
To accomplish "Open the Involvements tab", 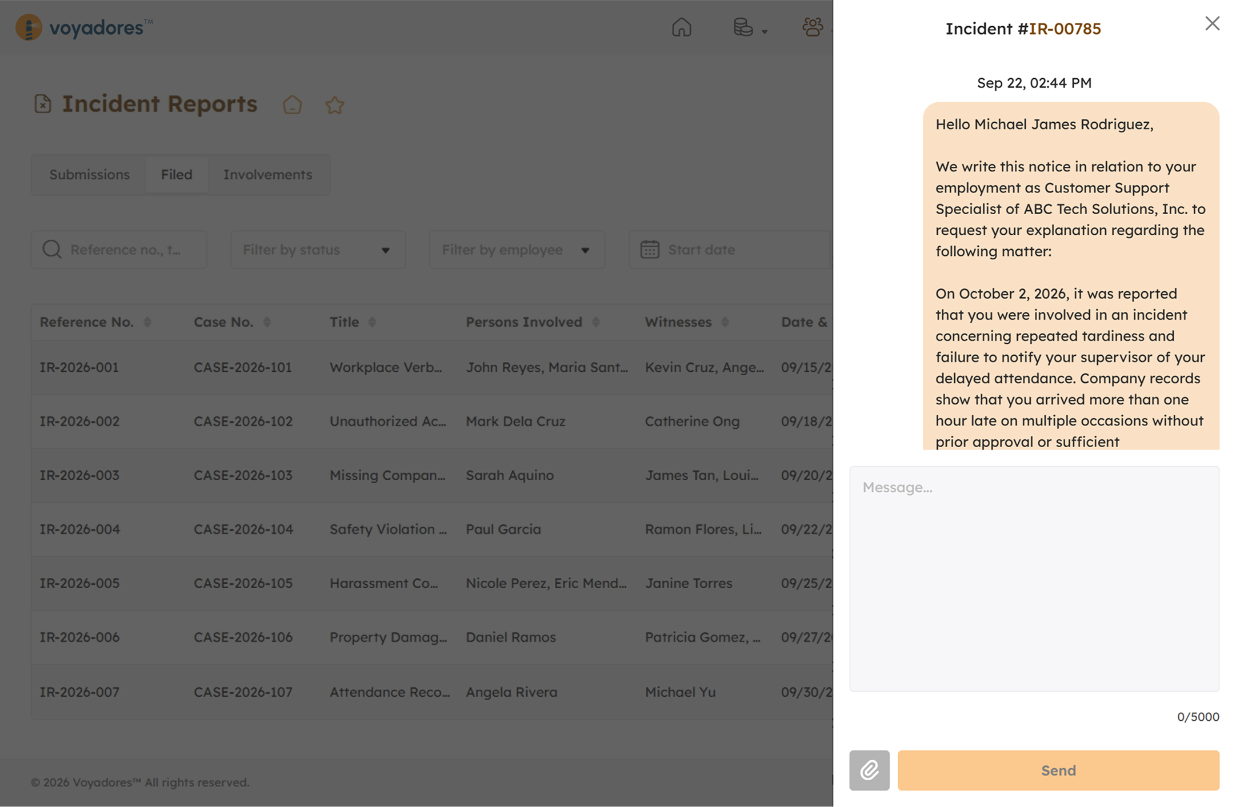I will tap(267, 174).
